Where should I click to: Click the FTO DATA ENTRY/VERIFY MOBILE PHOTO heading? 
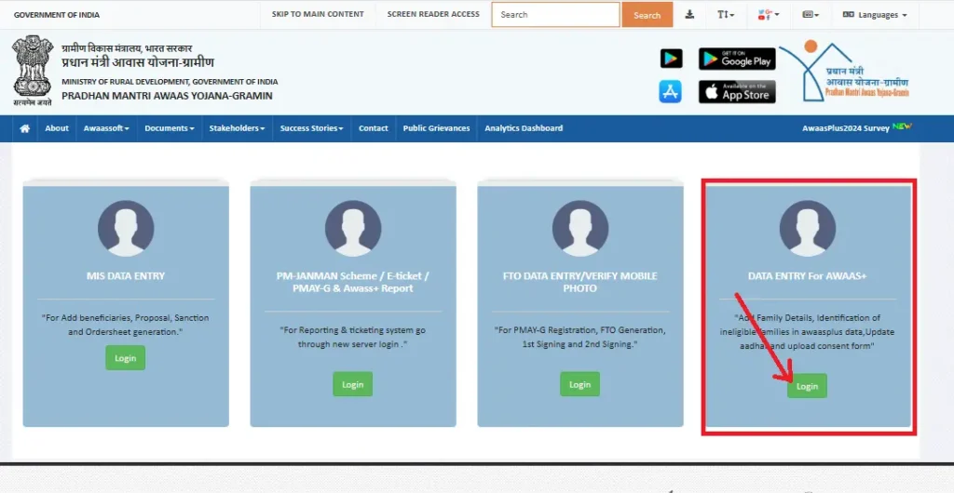(579, 282)
